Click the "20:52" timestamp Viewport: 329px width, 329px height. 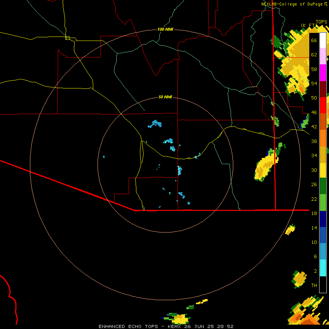coord(225,326)
